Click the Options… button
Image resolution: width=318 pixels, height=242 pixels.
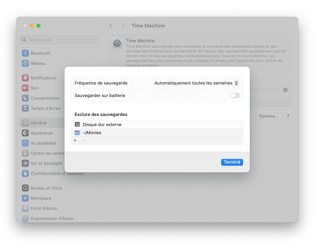[268, 116]
